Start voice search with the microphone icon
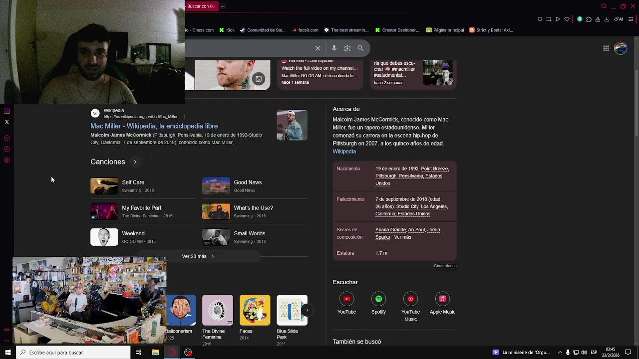Image resolution: width=639 pixels, height=359 pixels. click(334, 48)
